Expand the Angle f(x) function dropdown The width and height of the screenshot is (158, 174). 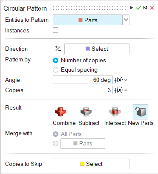(x=121, y=80)
